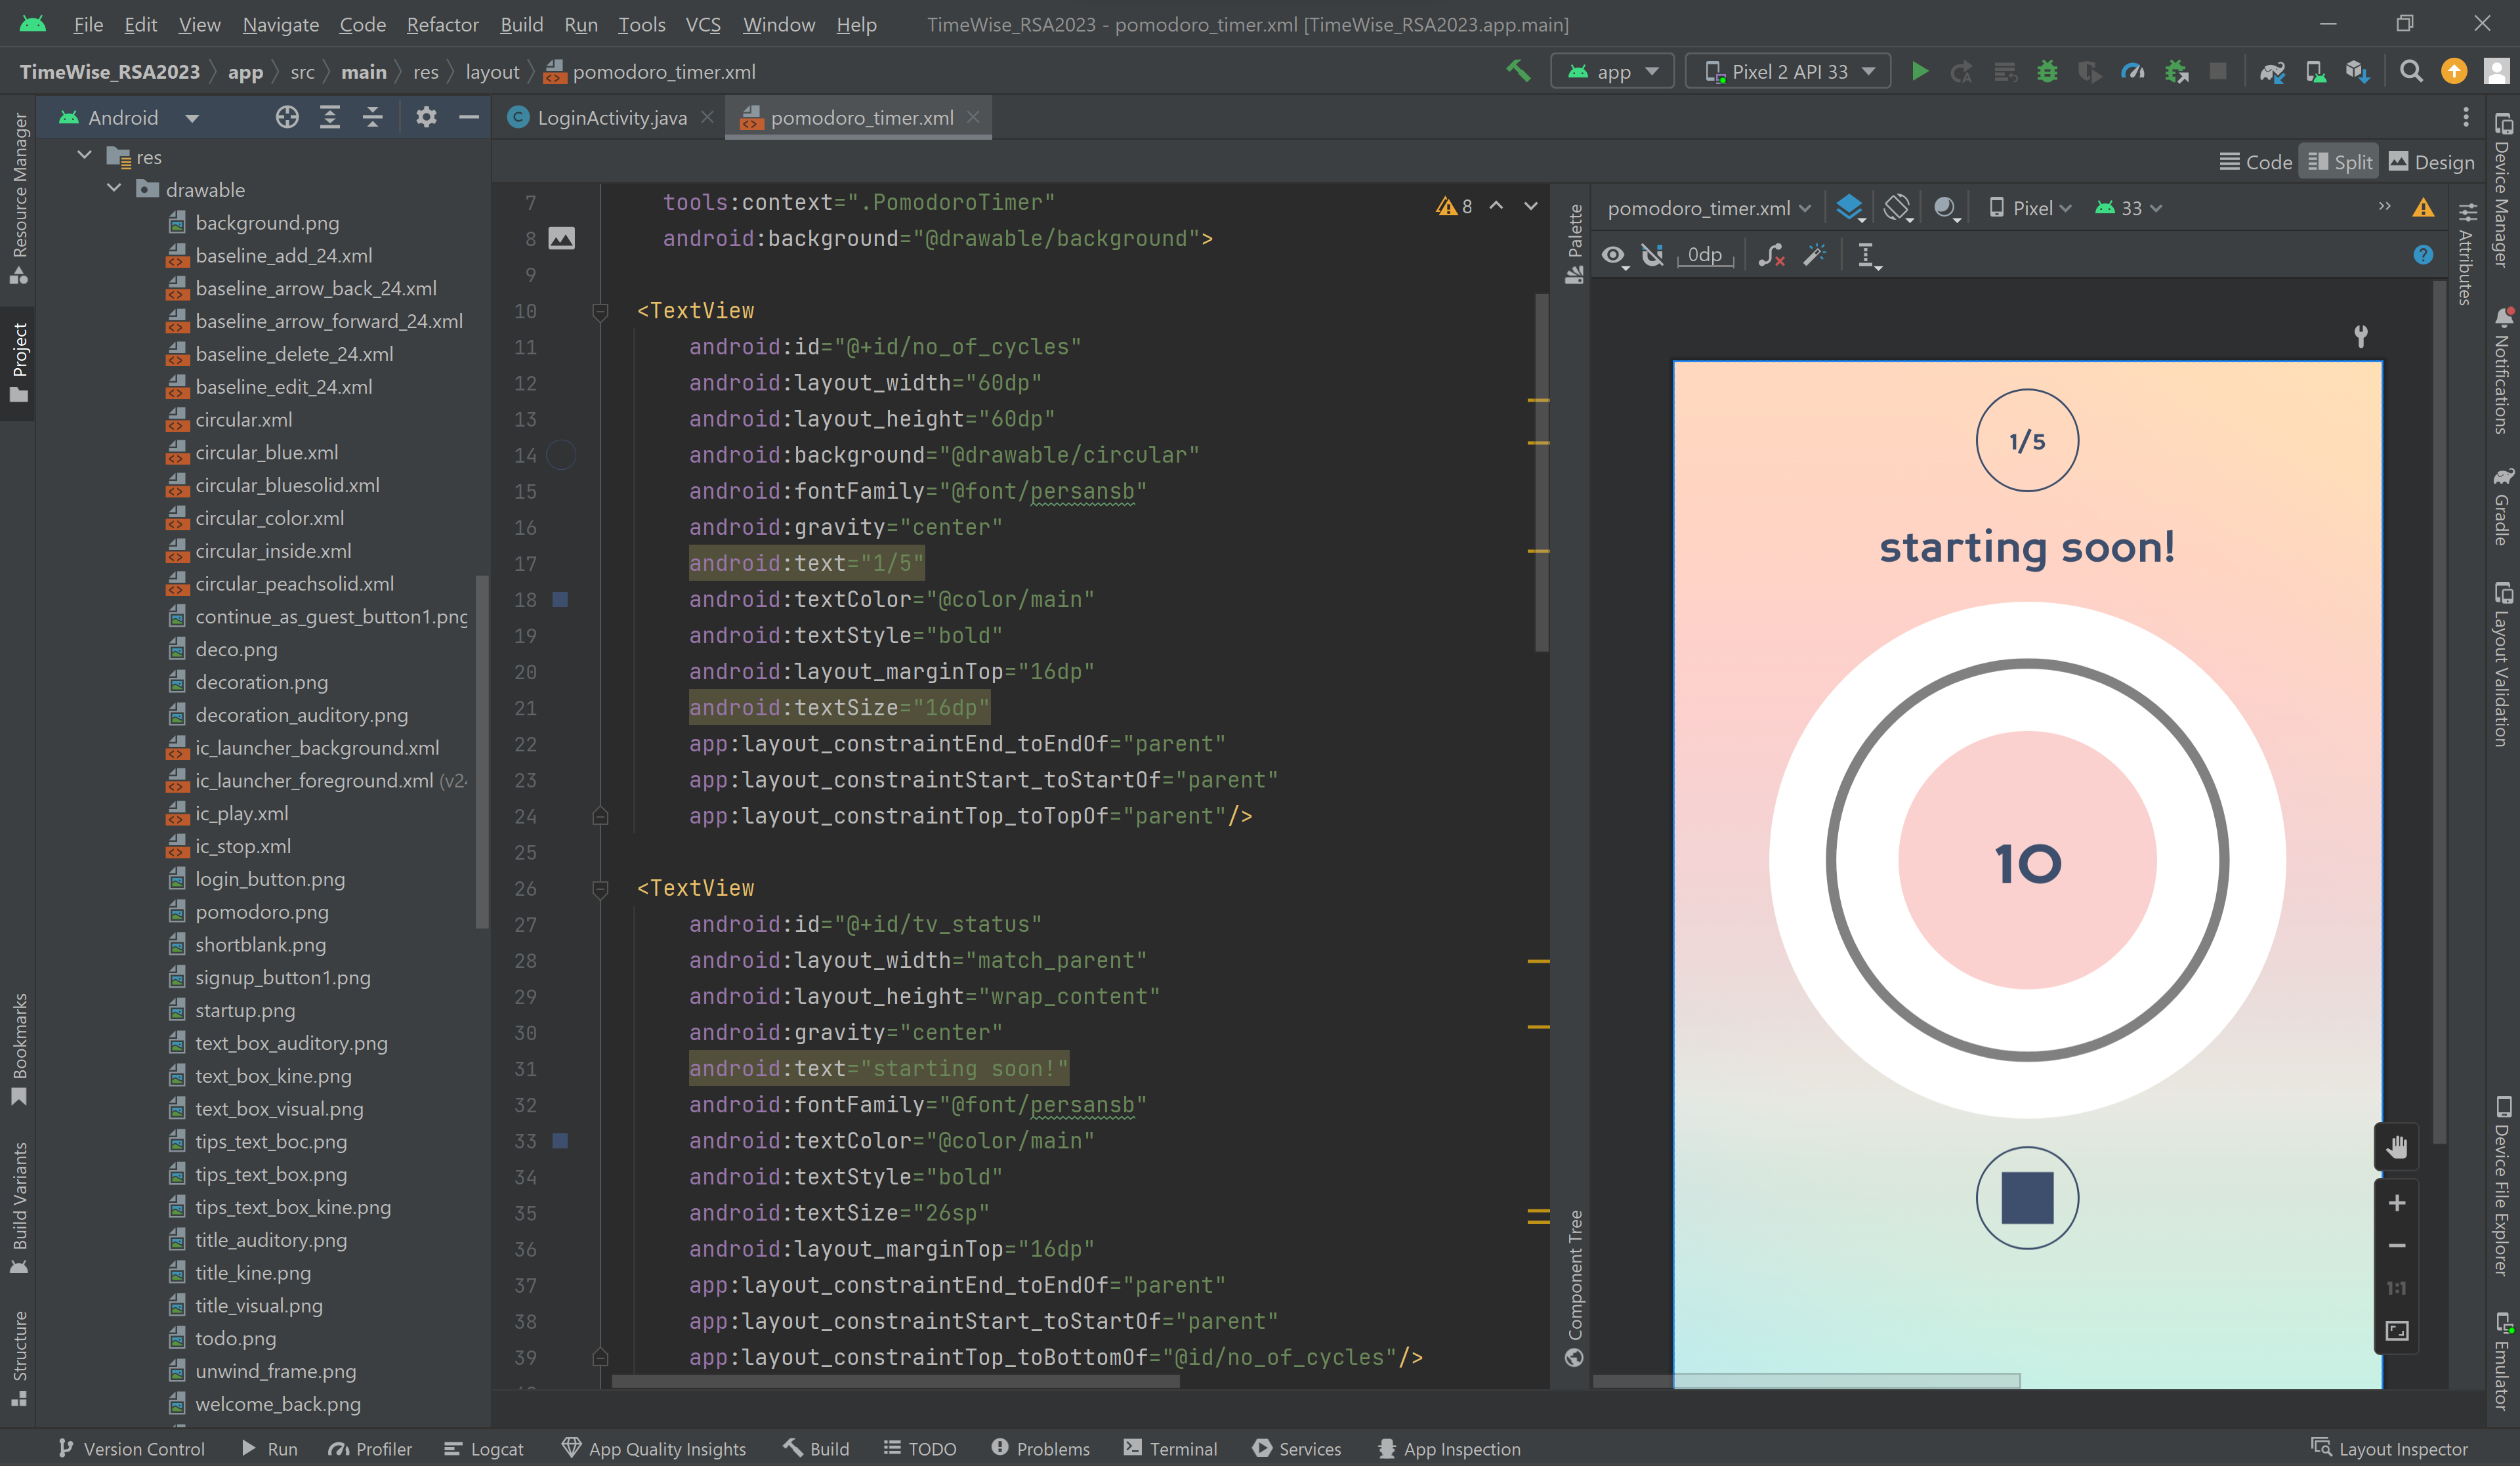
Task: Open the Profile app gauge icon
Action: click(x=2132, y=72)
